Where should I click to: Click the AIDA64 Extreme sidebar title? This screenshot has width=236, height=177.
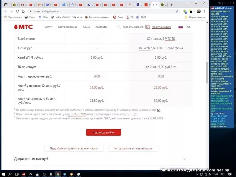(224, 8)
